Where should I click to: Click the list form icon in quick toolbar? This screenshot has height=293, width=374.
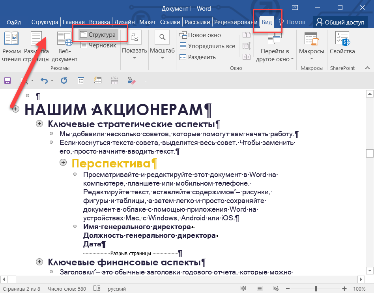[x=81, y=81]
